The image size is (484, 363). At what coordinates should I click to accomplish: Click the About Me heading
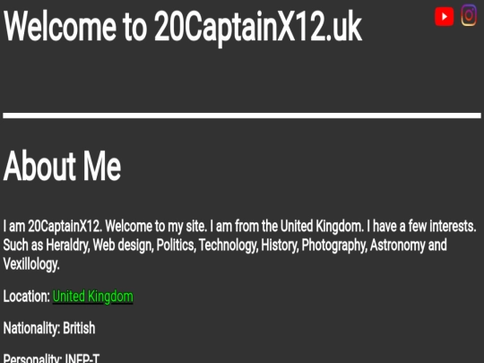click(x=62, y=166)
